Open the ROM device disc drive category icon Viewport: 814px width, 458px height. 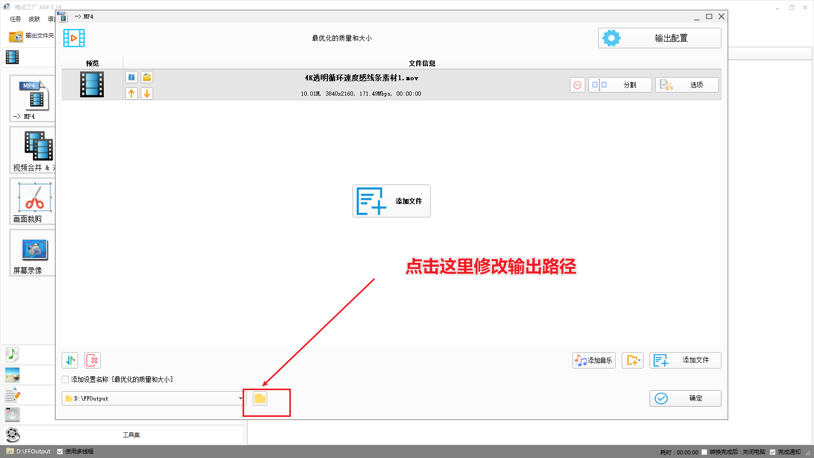(x=12, y=414)
